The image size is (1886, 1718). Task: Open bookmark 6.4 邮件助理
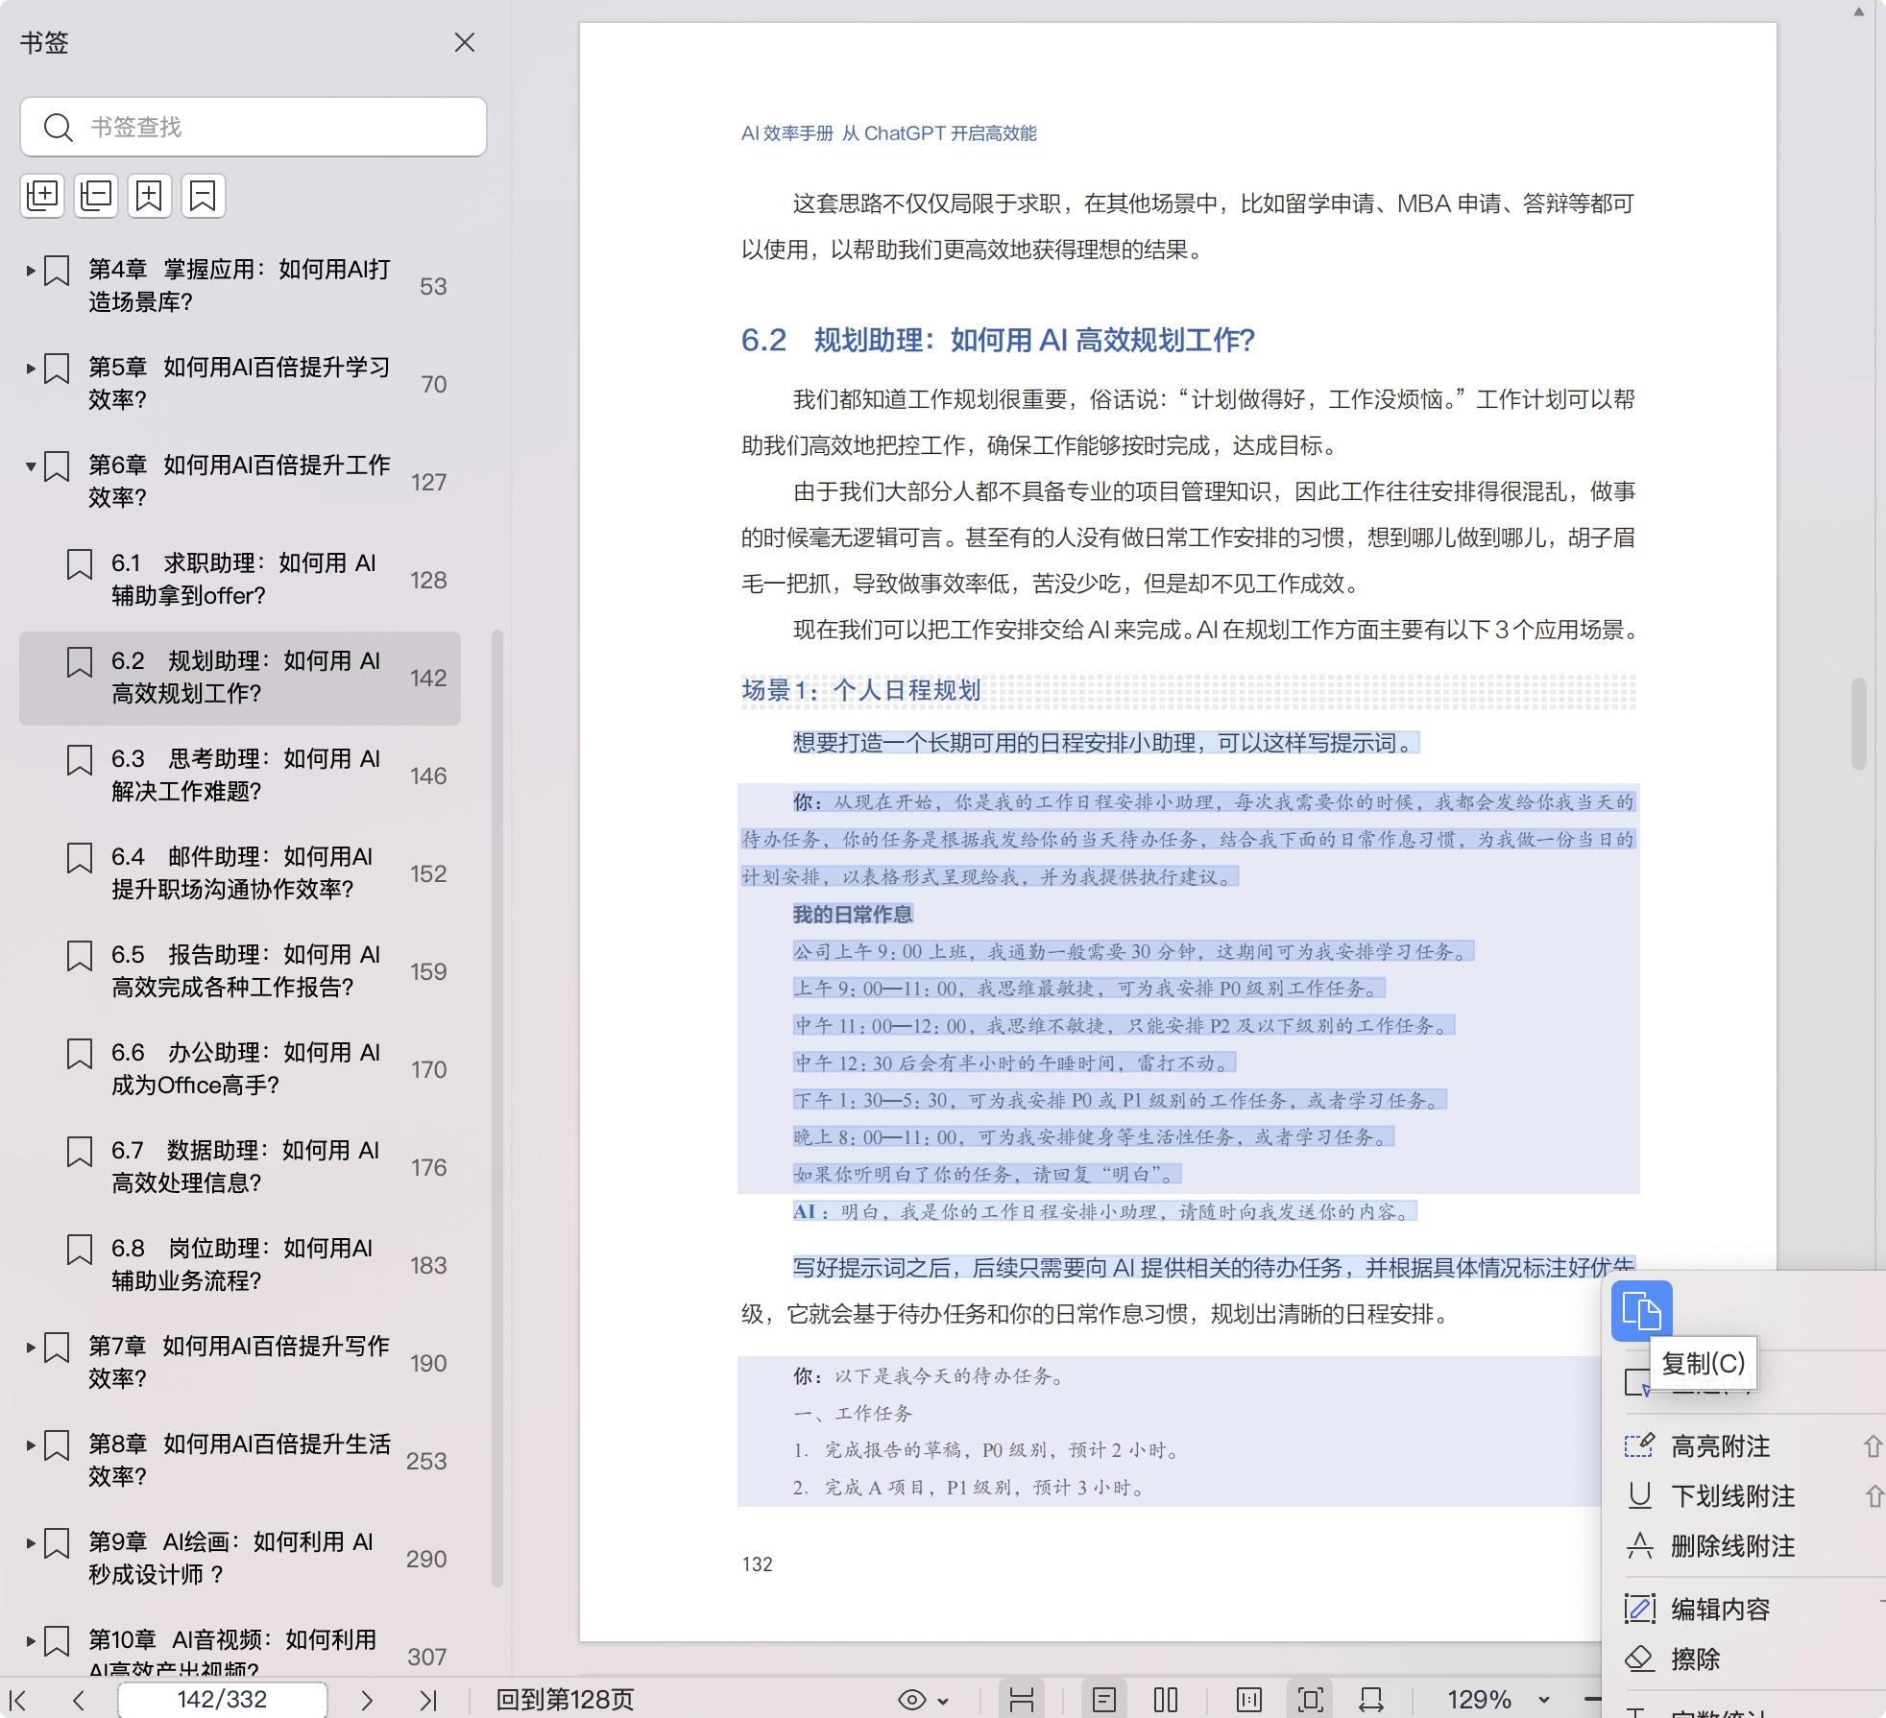[240, 873]
